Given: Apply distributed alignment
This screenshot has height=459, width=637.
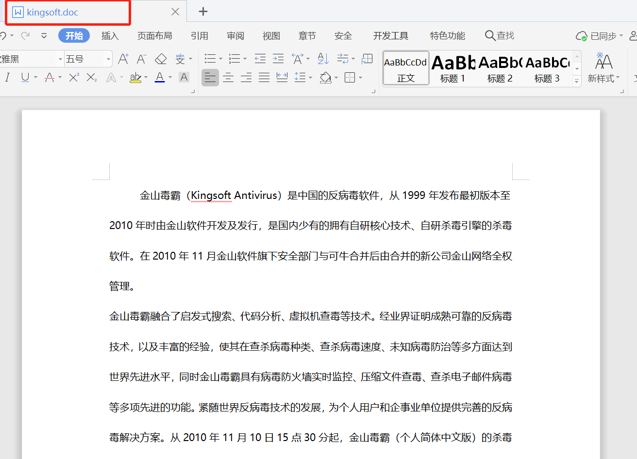Looking at the screenshot, I should pyautogui.click(x=282, y=77).
